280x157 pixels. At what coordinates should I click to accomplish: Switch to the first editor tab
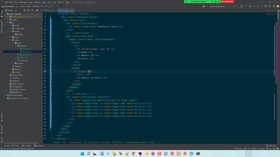[49, 10]
